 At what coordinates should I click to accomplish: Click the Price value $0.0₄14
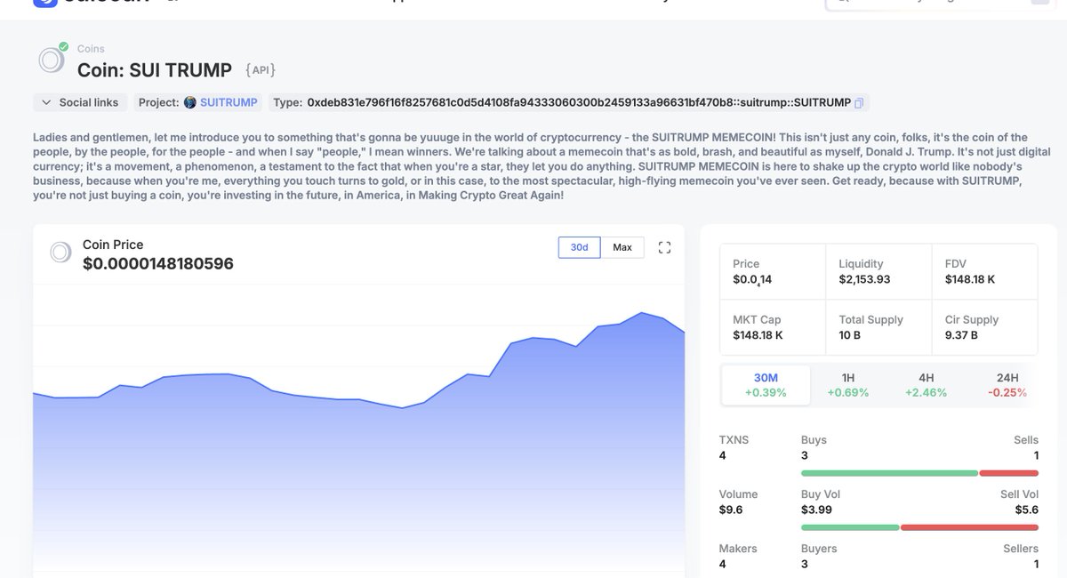point(752,280)
